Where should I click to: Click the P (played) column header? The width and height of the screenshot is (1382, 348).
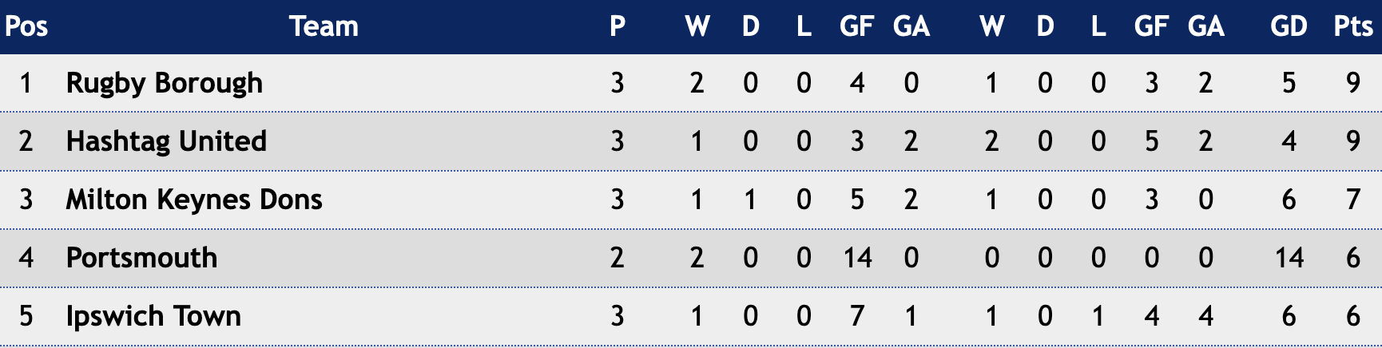(x=617, y=26)
